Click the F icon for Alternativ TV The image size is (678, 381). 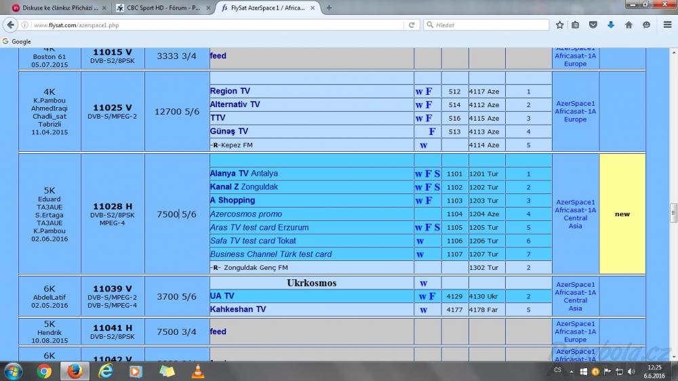428,104
